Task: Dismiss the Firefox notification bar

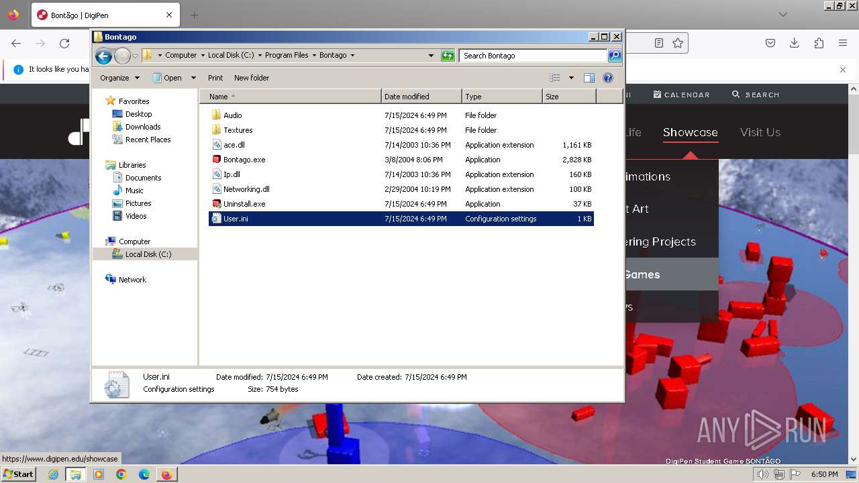Action: pos(843,69)
